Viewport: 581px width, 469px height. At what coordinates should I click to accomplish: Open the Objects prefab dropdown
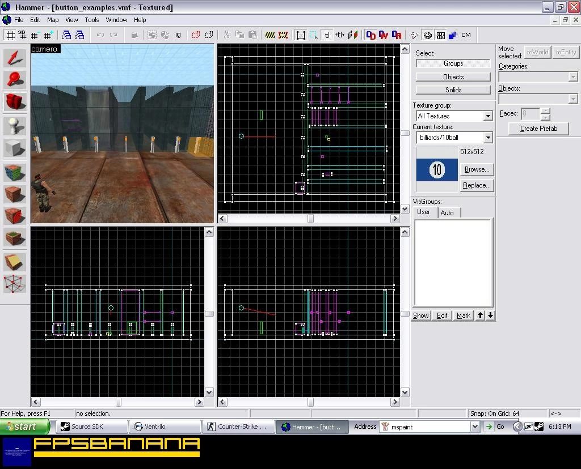573,99
